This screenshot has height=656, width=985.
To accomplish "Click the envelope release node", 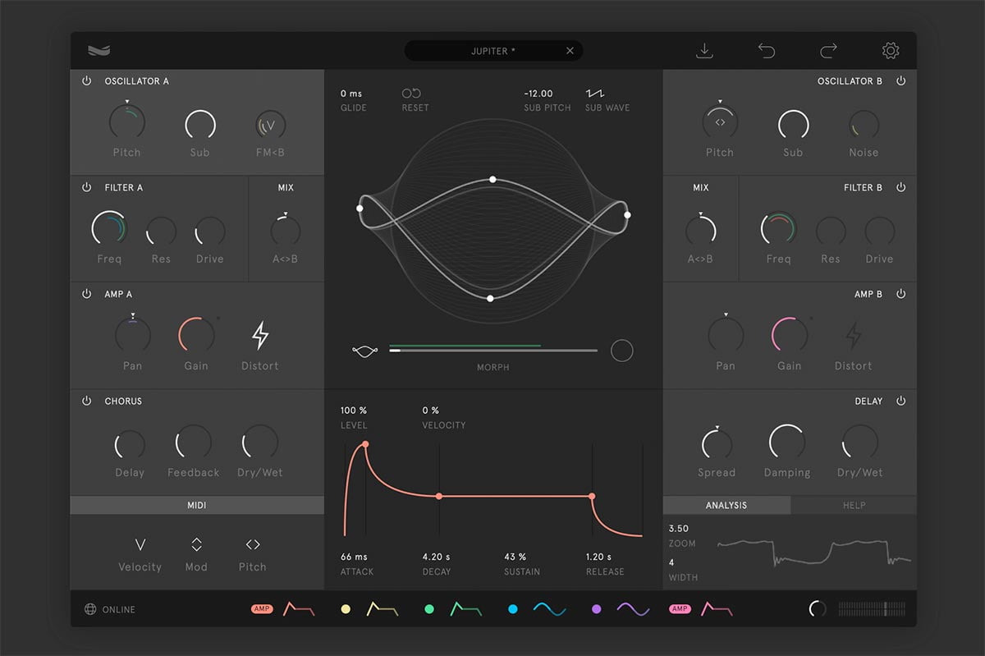I will (x=592, y=496).
